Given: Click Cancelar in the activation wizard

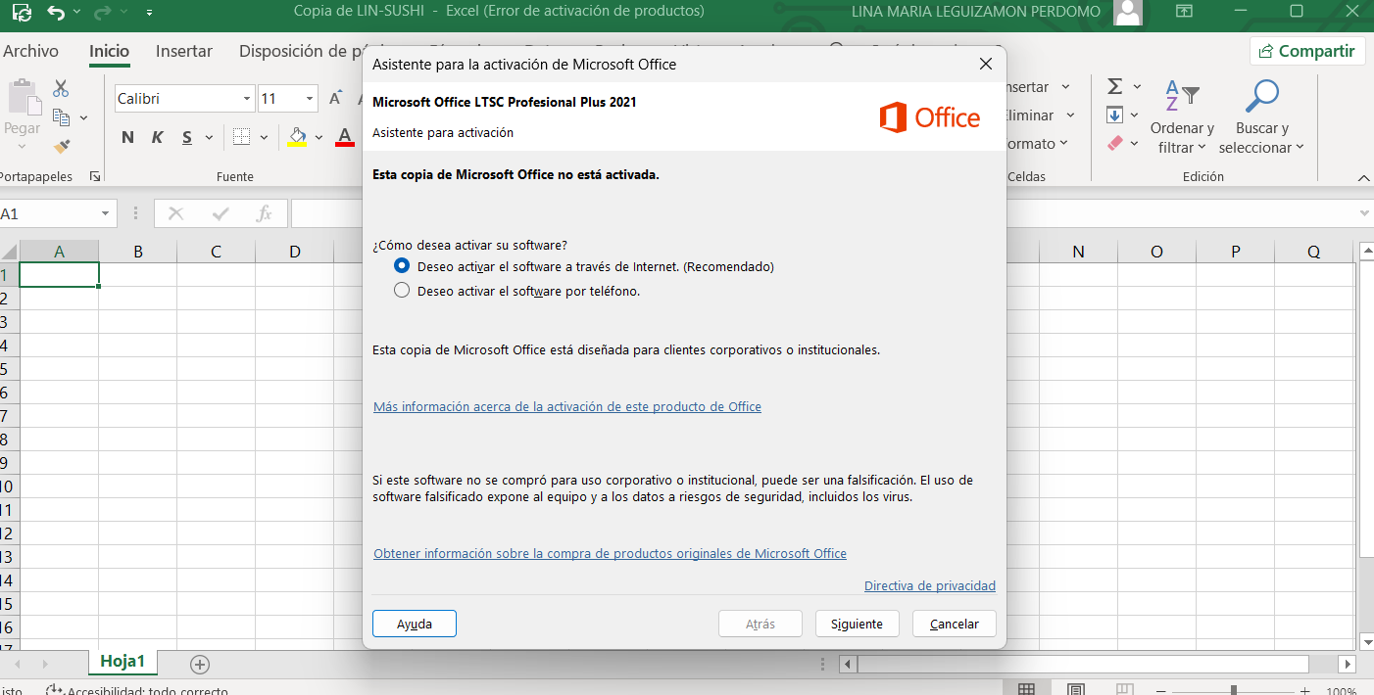Looking at the screenshot, I should tap(954, 624).
